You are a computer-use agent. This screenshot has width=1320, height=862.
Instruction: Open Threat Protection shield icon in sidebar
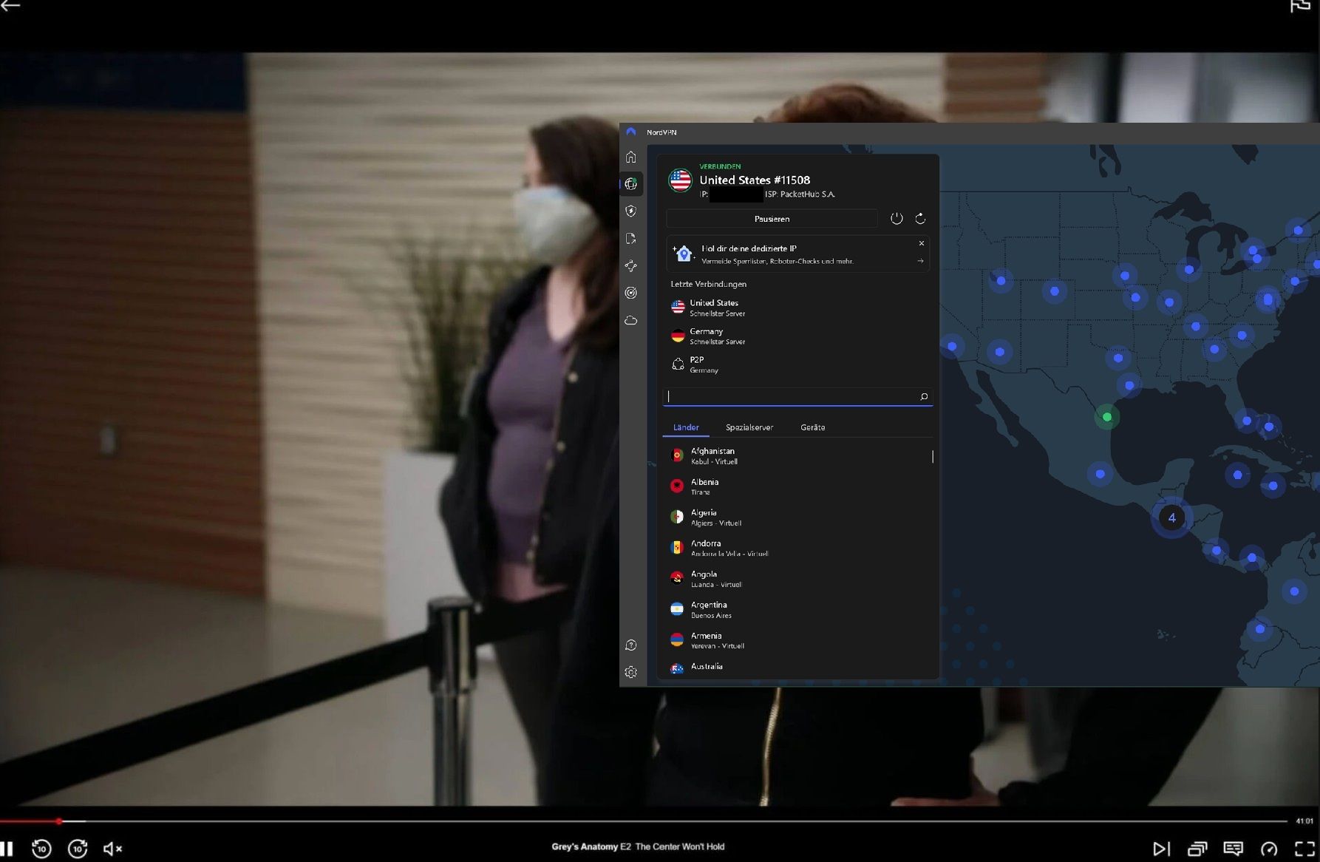630,211
